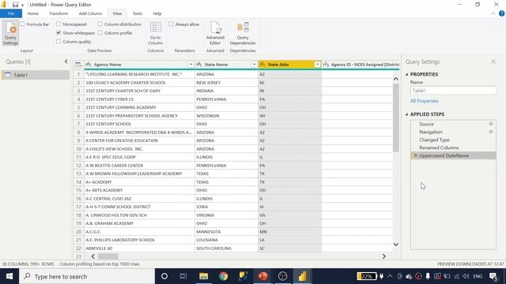506x284 pixels.
Task: Open State Name column filter dropdown
Action: [x=254, y=65]
